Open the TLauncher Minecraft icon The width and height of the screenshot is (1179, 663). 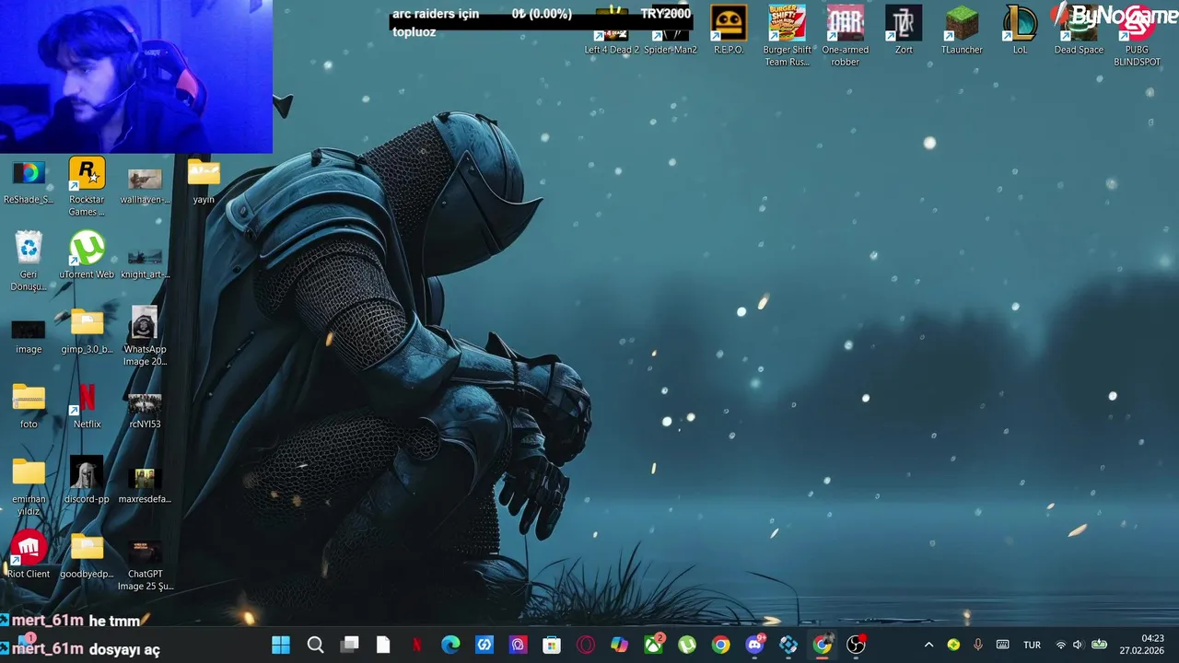962,30
